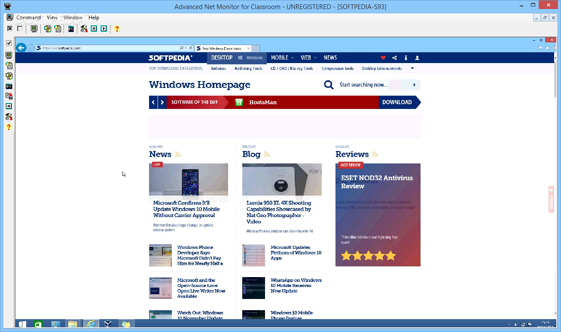Open the MOBILE dropdown in Softpedia nav
This screenshot has width=561, height=332.
click(x=282, y=58)
